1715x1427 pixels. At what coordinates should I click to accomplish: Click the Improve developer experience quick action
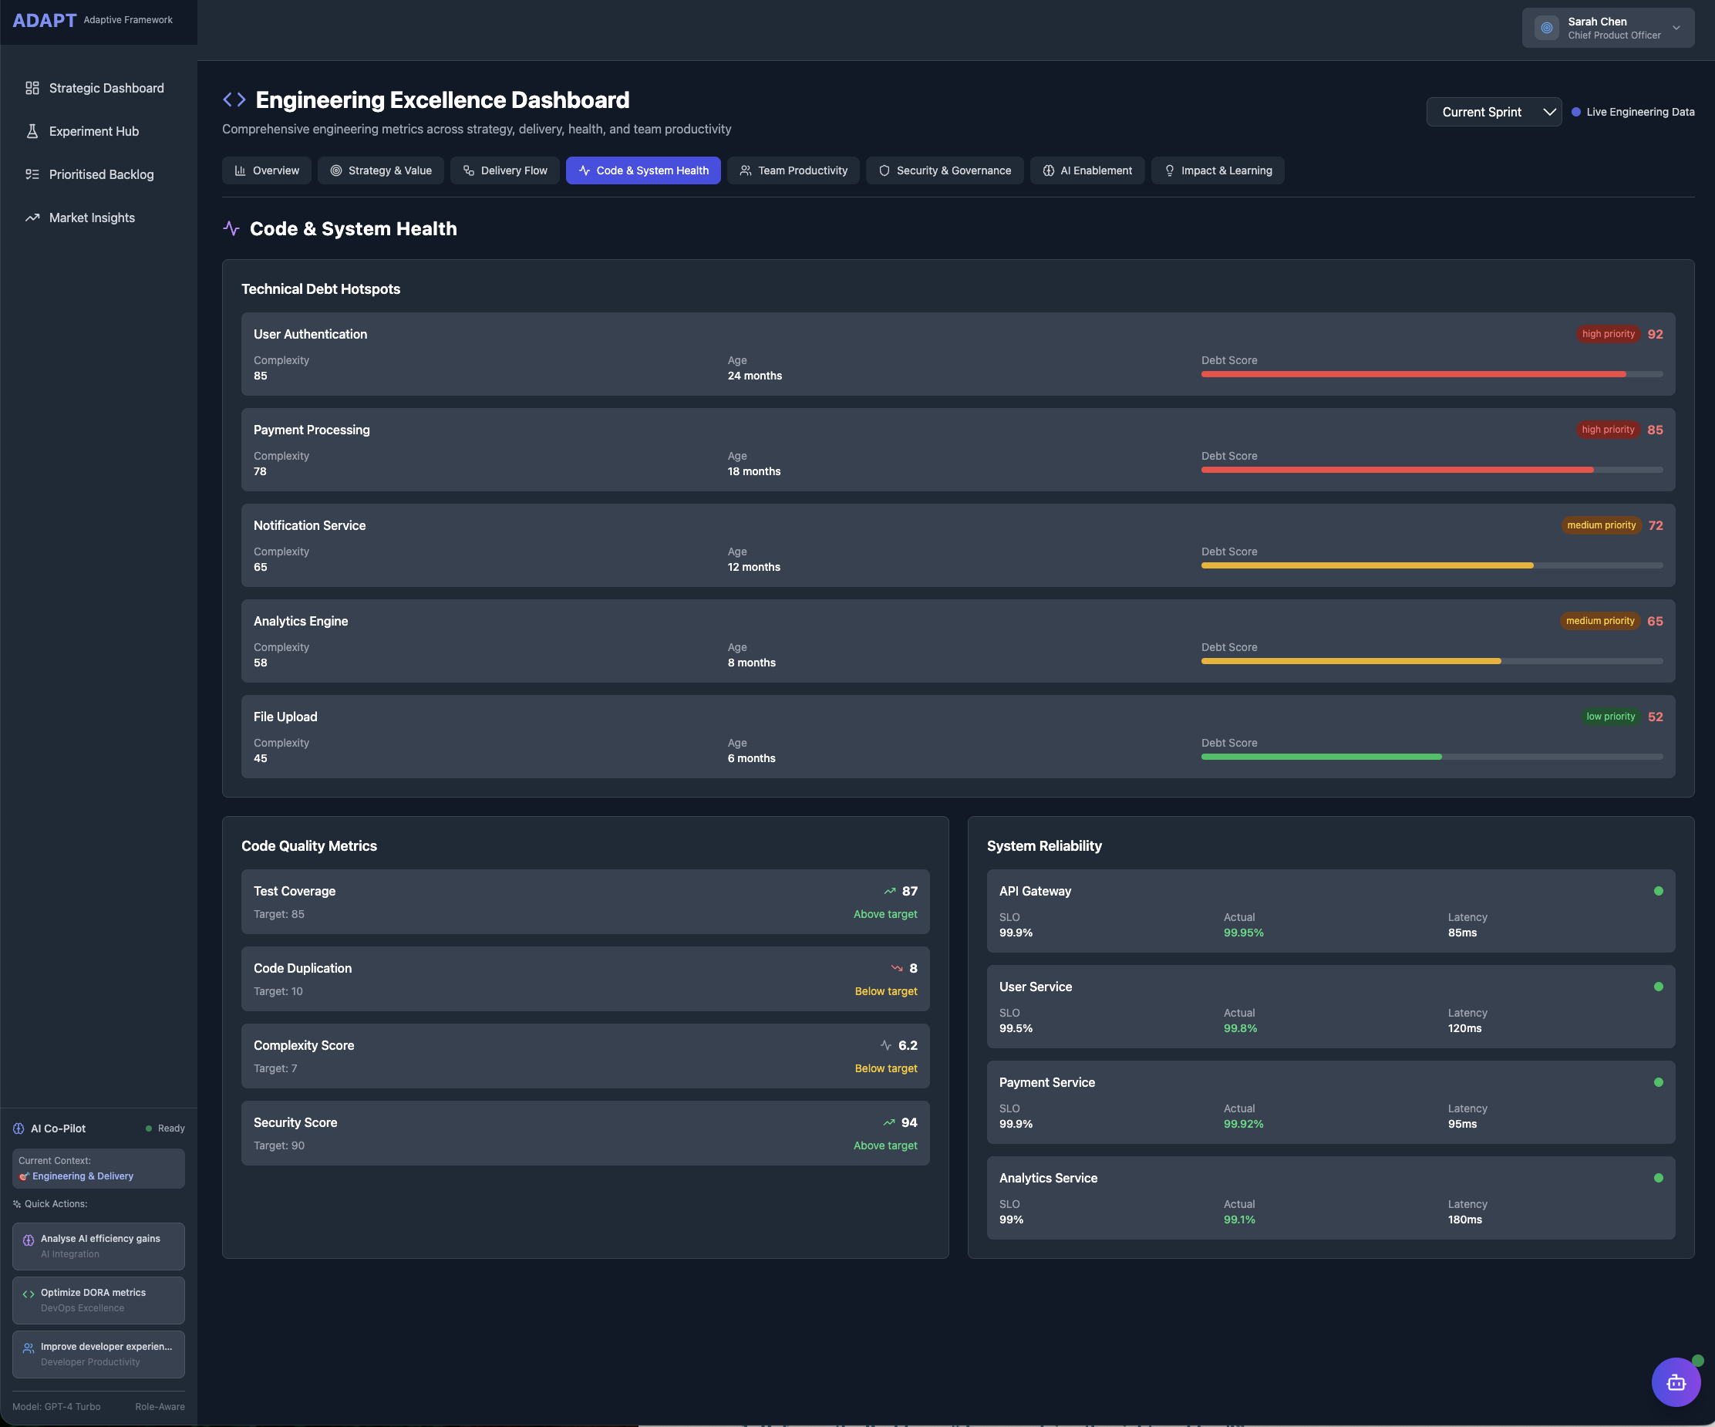(98, 1354)
